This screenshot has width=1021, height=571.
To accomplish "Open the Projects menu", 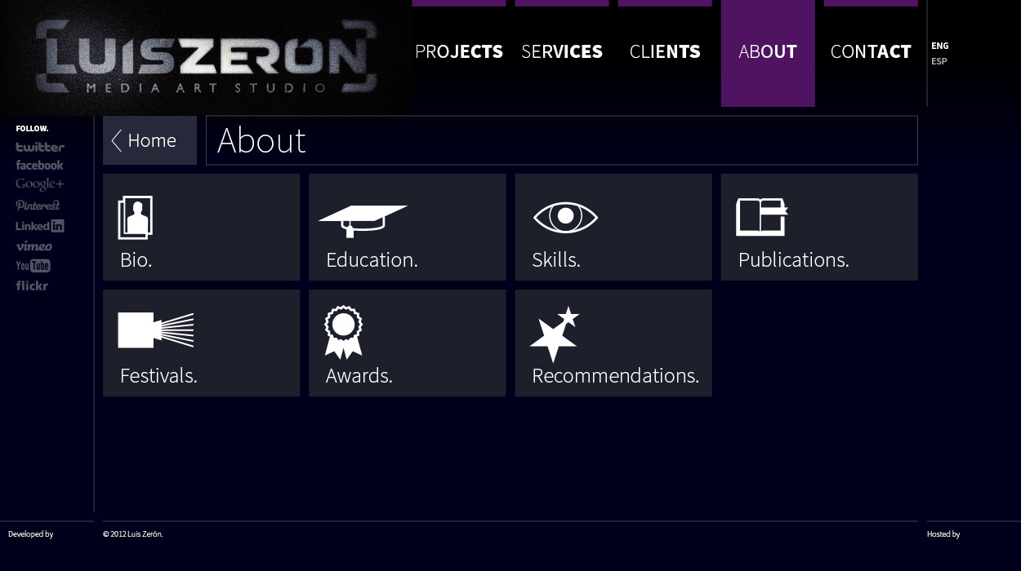I will (x=459, y=51).
